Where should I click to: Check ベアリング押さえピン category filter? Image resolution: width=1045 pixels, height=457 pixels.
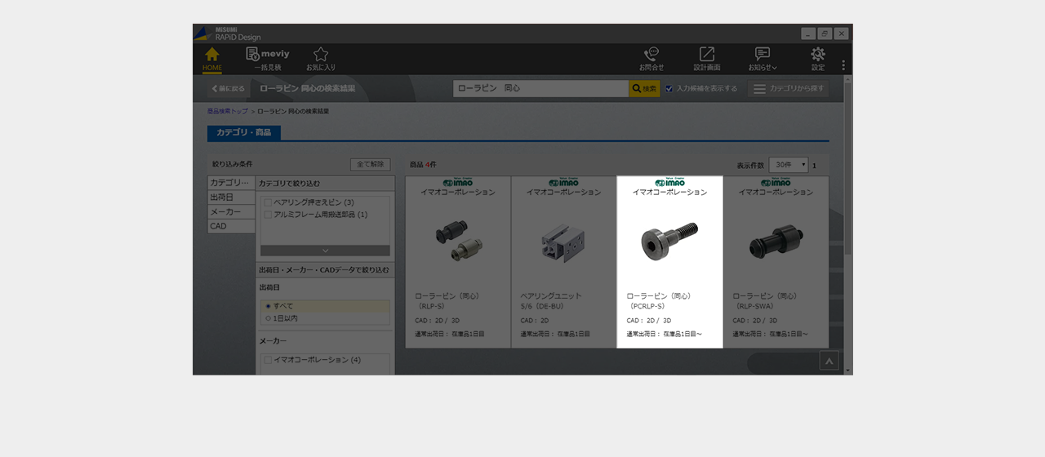click(268, 202)
